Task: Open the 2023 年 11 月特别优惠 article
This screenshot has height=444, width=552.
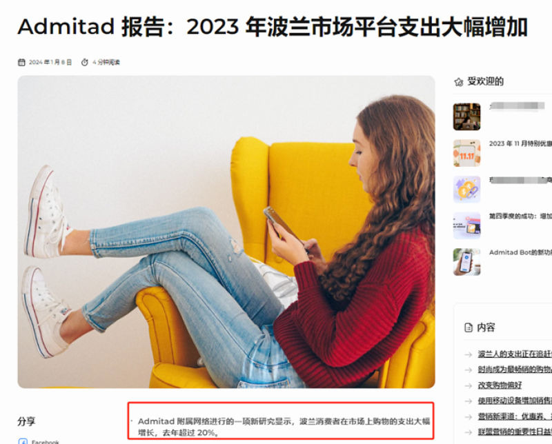Action: tap(520, 143)
